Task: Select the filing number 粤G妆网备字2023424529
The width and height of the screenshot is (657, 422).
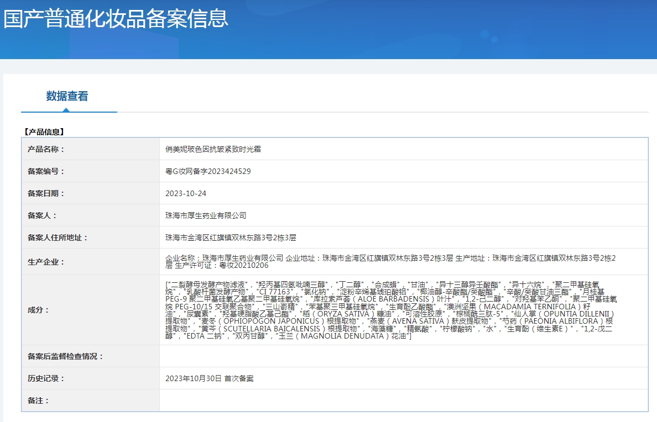Action: pos(208,171)
